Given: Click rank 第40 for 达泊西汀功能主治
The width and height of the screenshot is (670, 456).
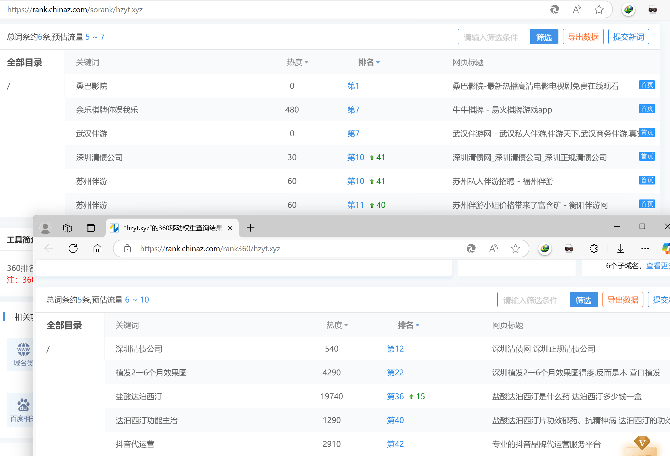Looking at the screenshot, I should [x=395, y=420].
